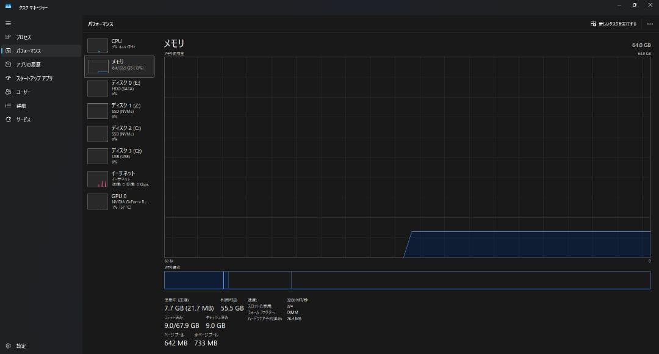Image resolution: width=659 pixels, height=354 pixels.
Task: Select the CPU performance item
Action: 120,45
